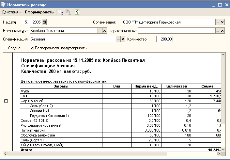Select the Мука row cell

click(61, 91)
